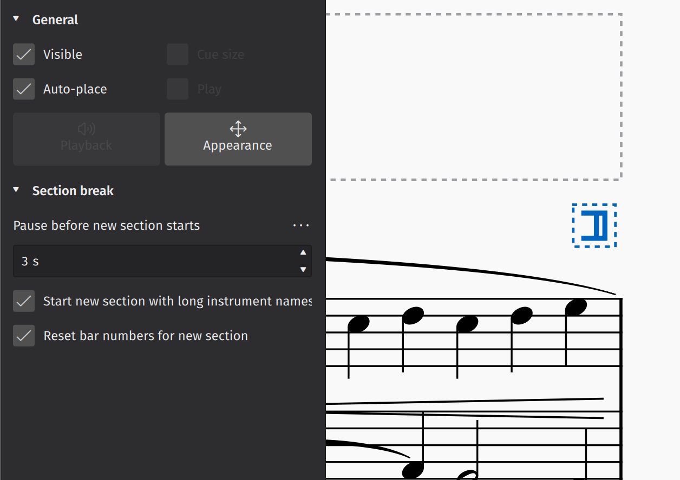Click the Playback button
Viewport: 680px width, 480px height.
(x=86, y=139)
